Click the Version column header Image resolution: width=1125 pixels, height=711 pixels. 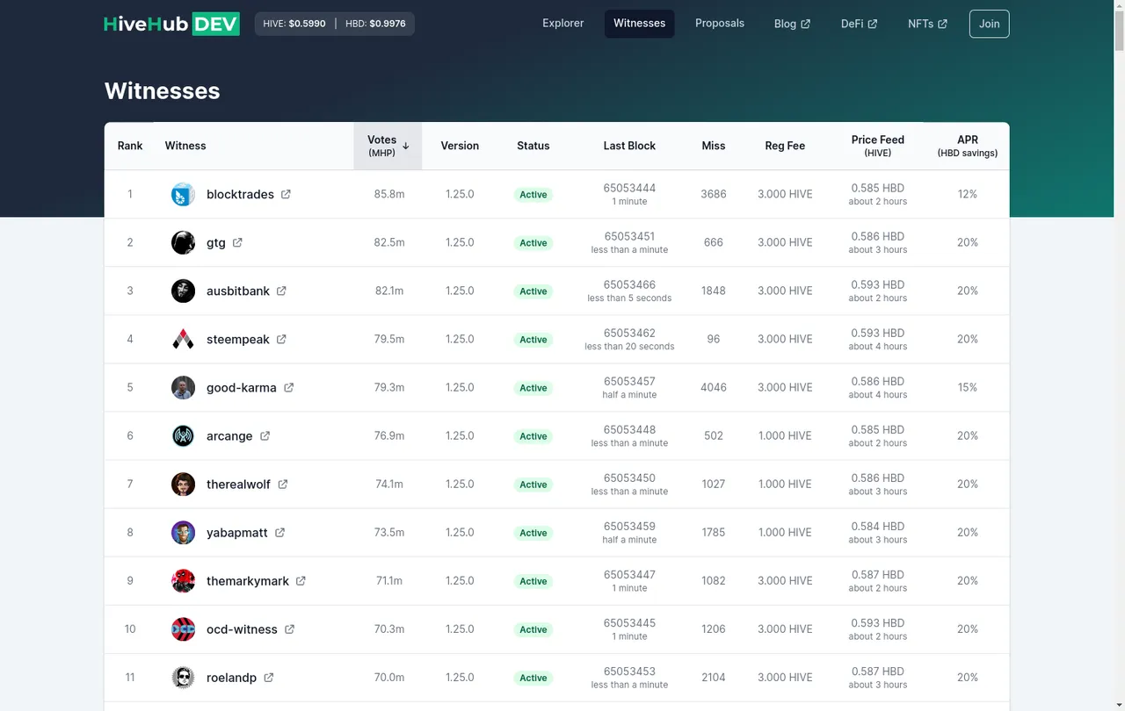(460, 146)
